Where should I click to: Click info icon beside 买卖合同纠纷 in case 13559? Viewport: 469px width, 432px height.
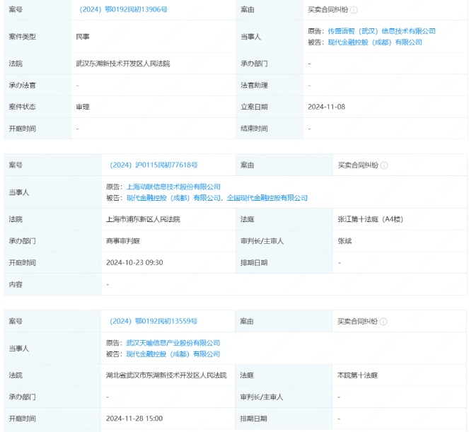click(x=383, y=322)
